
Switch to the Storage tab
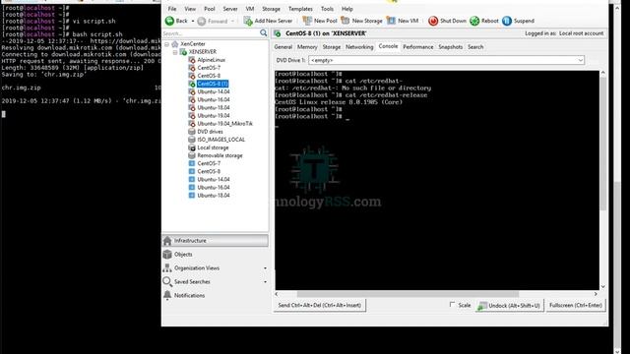point(332,47)
